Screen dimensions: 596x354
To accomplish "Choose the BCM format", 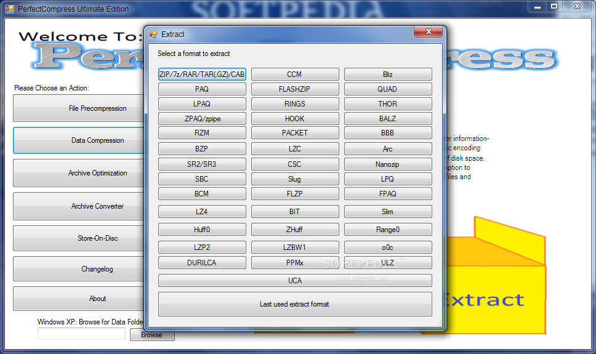I will point(202,193).
